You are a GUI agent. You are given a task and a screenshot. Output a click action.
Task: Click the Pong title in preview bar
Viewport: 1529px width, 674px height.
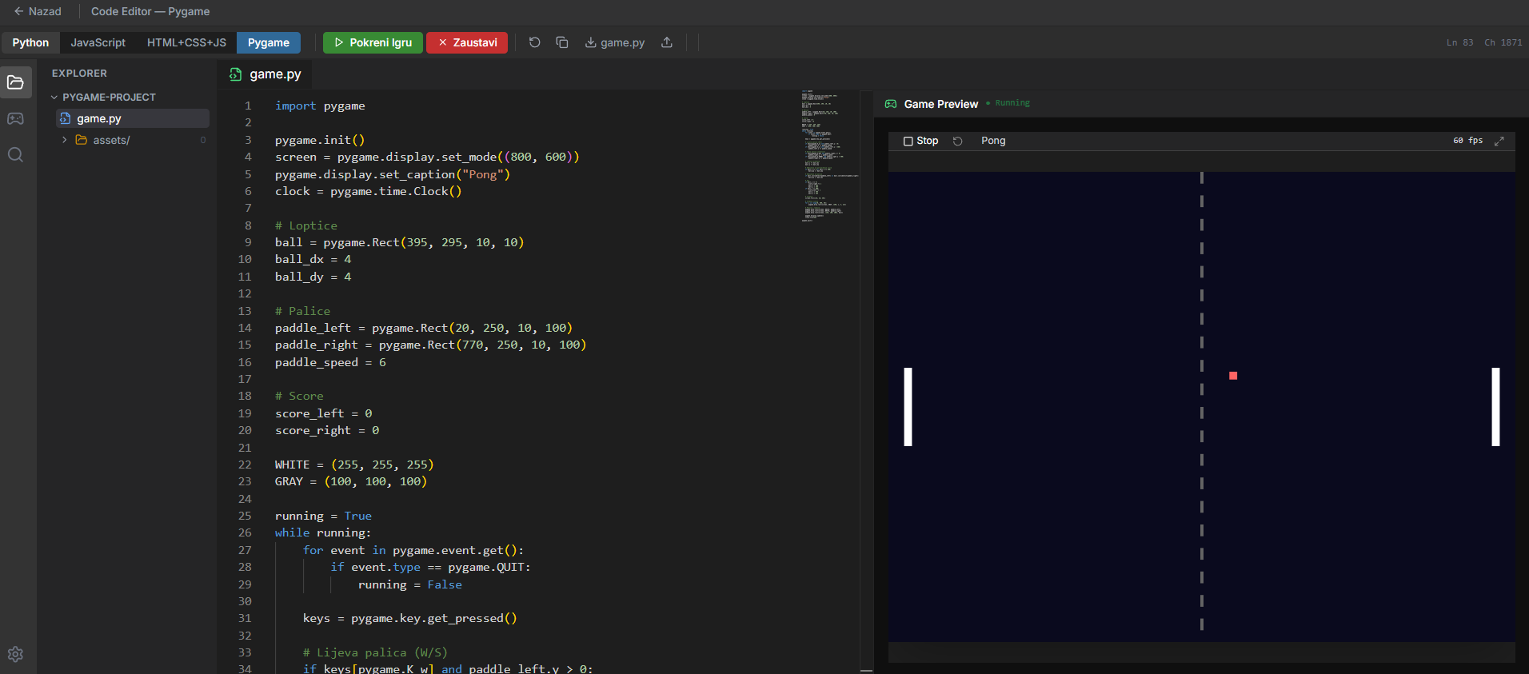point(993,141)
